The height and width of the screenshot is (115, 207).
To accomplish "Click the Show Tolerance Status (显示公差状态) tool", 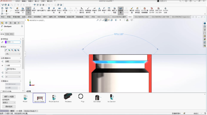I will 82,10.
